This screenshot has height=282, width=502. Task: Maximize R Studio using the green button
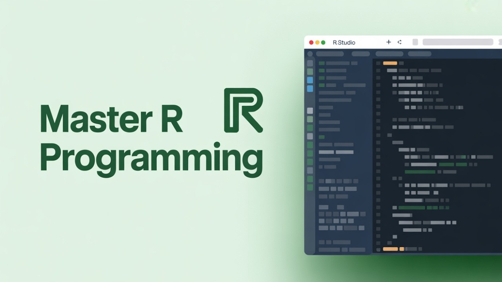coord(323,42)
